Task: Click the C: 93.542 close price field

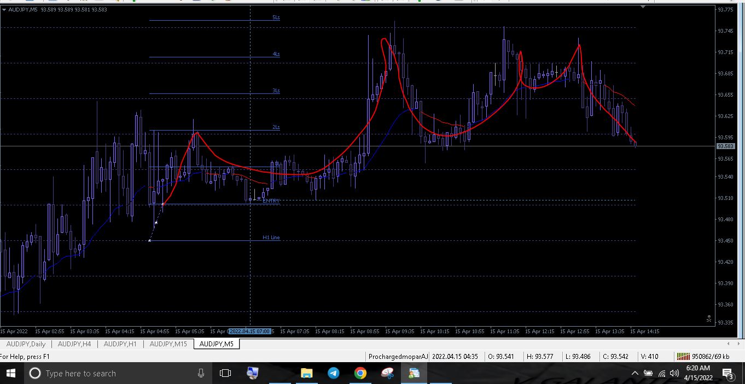Action: pos(615,356)
